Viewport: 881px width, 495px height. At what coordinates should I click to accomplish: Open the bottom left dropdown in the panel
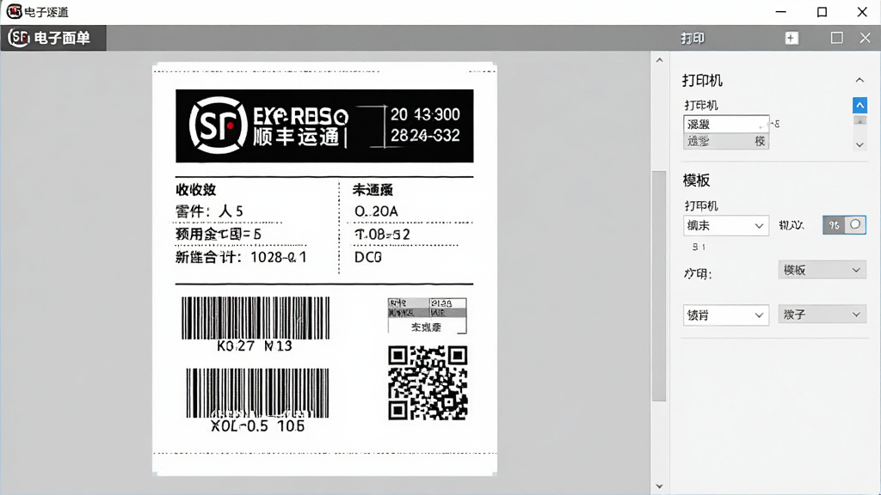click(726, 315)
